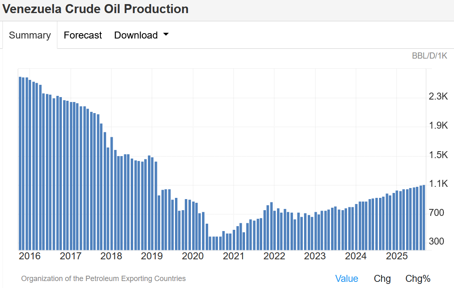Click the 2022 x-axis label
This screenshot has height=288, width=454.
tap(274, 256)
